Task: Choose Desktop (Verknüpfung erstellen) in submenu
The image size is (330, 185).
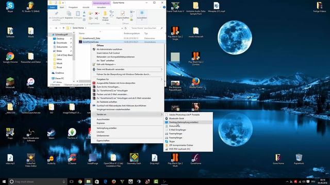Action: tap(188, 122)
